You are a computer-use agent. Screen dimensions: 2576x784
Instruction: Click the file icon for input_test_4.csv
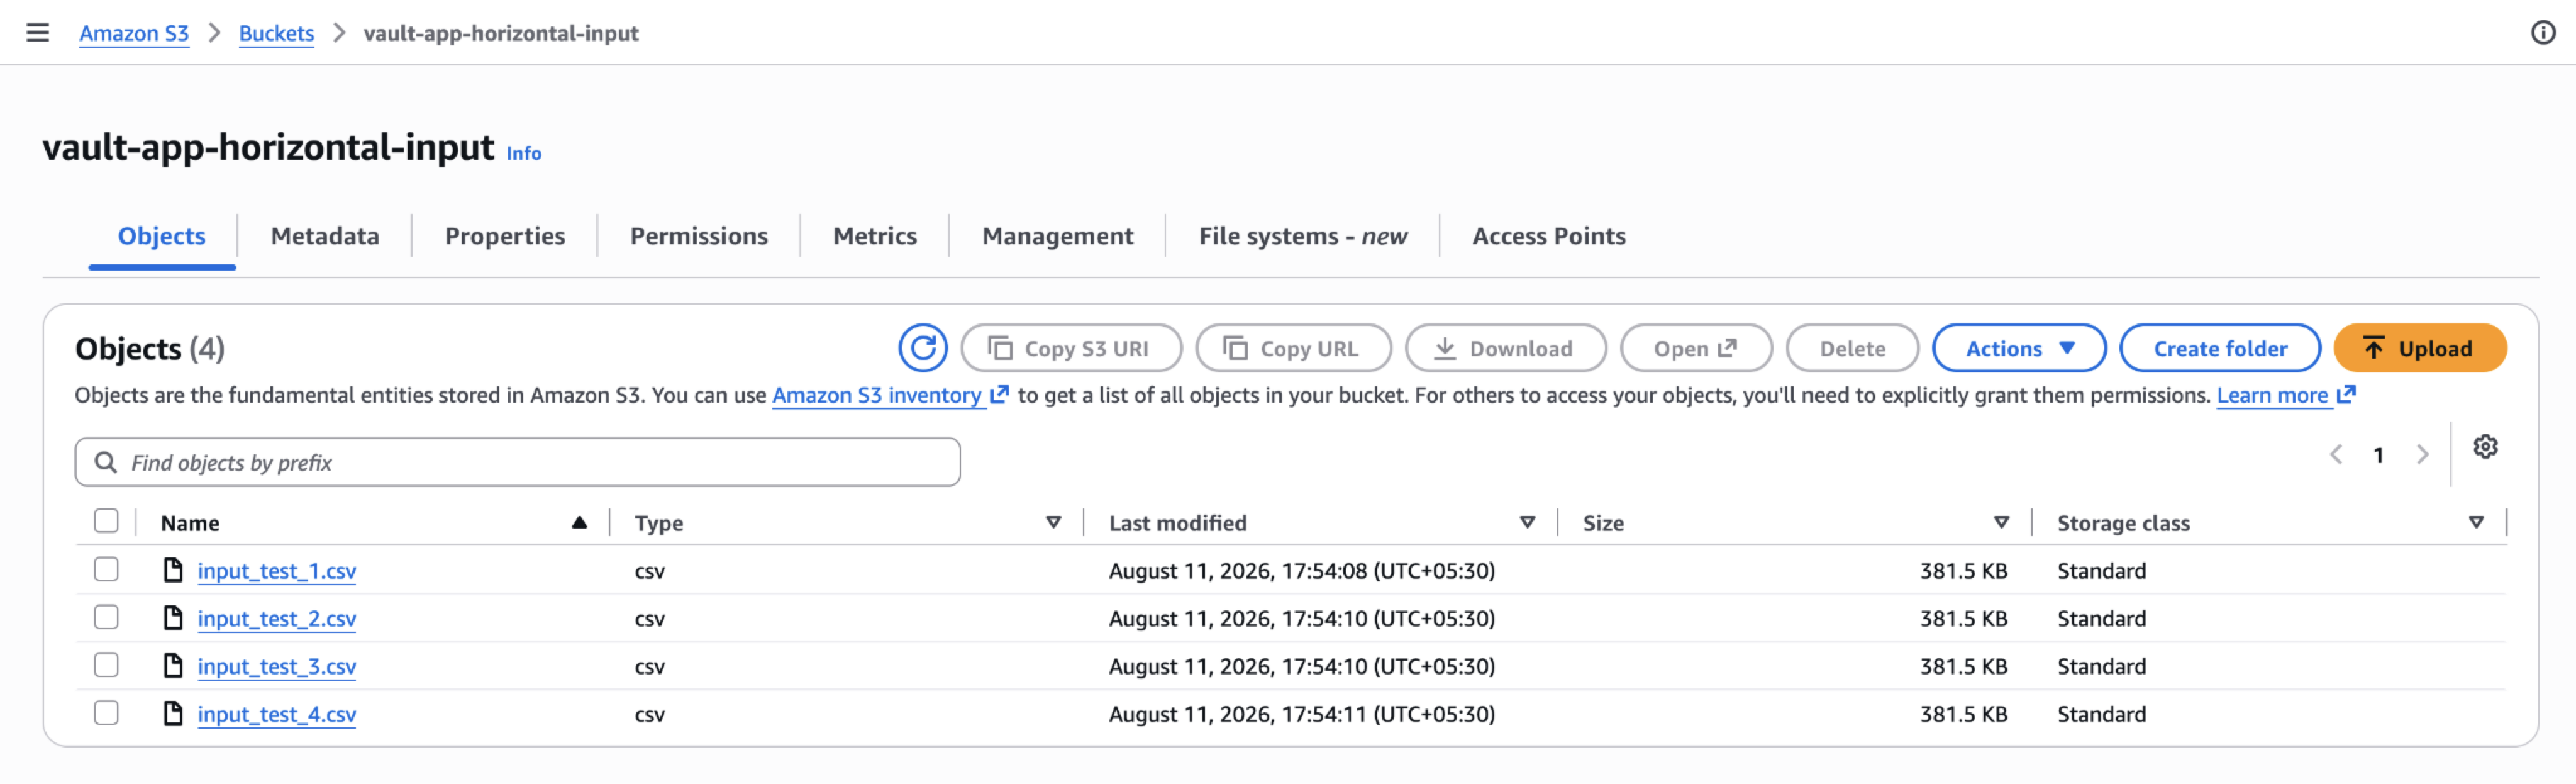click(173, 714)
